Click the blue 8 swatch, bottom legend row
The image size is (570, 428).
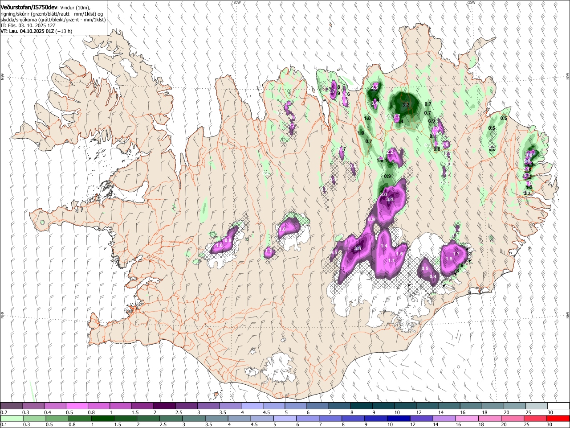tap(353, 418)
